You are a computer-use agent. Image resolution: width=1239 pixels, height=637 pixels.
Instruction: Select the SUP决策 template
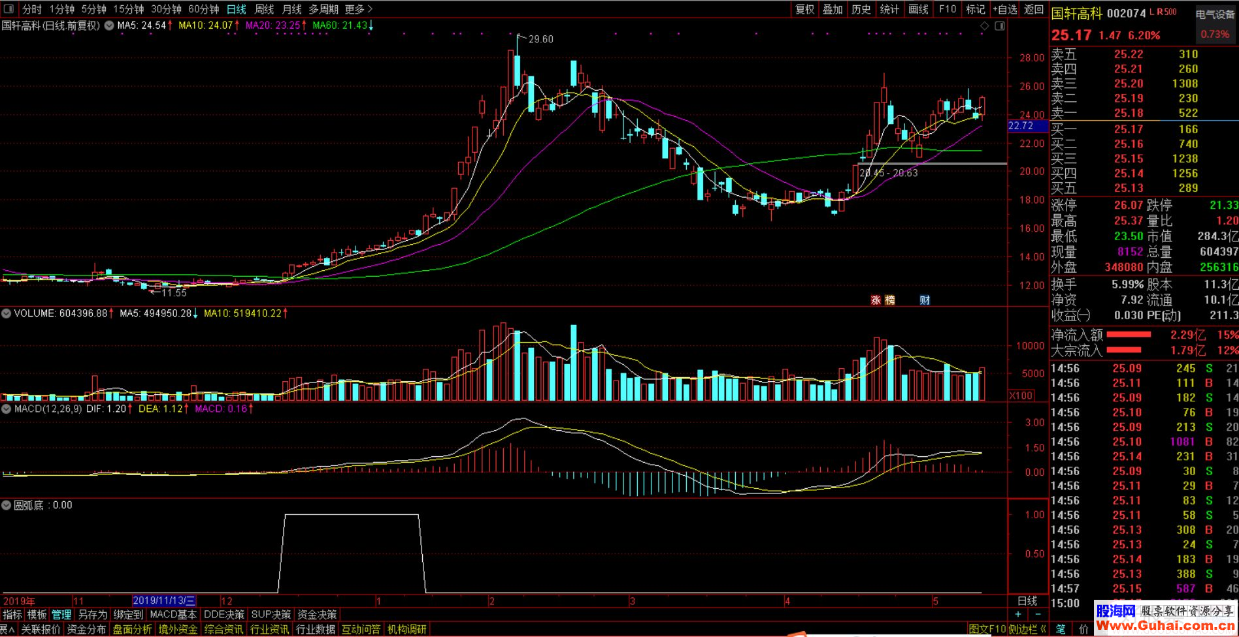pyautogui.click(x=271, y=615)
